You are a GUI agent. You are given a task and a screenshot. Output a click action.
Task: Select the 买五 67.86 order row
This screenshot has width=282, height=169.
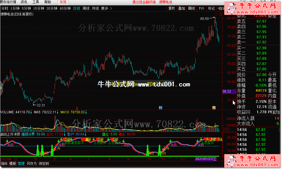click(x=258, y=69)
